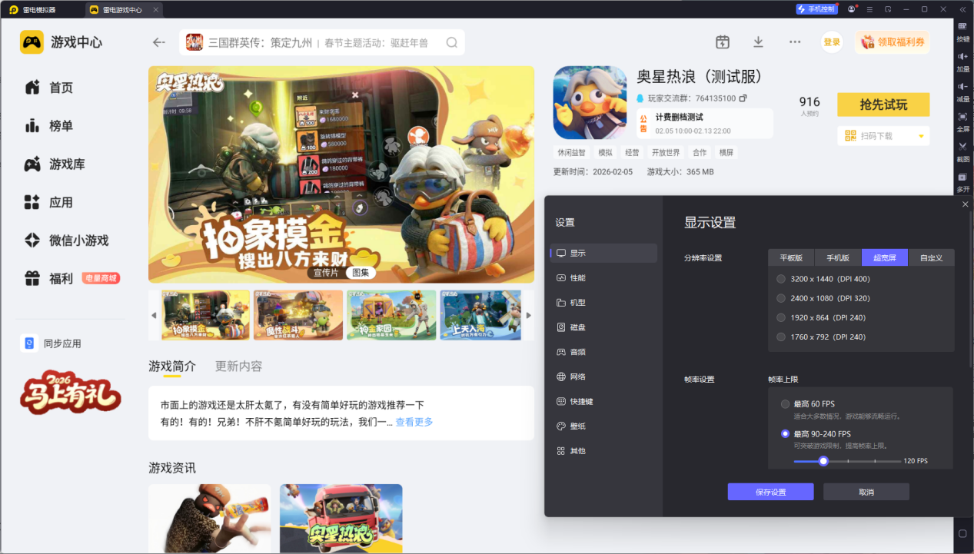Screen dimensions: 974x554
Task: Expand the 扫码下载 dropdown arrow
Action: [921, 137]
